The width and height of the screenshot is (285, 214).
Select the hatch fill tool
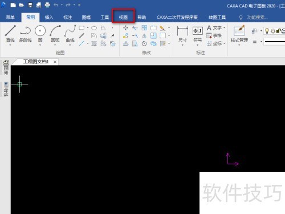coord(94,43)
